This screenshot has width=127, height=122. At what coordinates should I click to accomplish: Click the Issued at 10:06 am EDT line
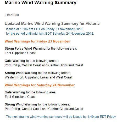click(x=44, y=29)
